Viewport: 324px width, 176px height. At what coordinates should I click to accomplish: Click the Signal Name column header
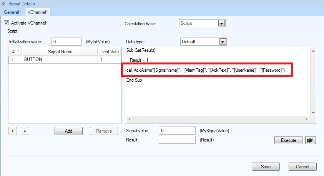[x=60, y=52]
